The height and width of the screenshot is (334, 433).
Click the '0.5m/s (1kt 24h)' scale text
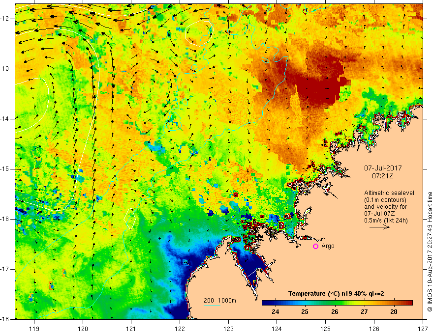[x=386, y=221]
